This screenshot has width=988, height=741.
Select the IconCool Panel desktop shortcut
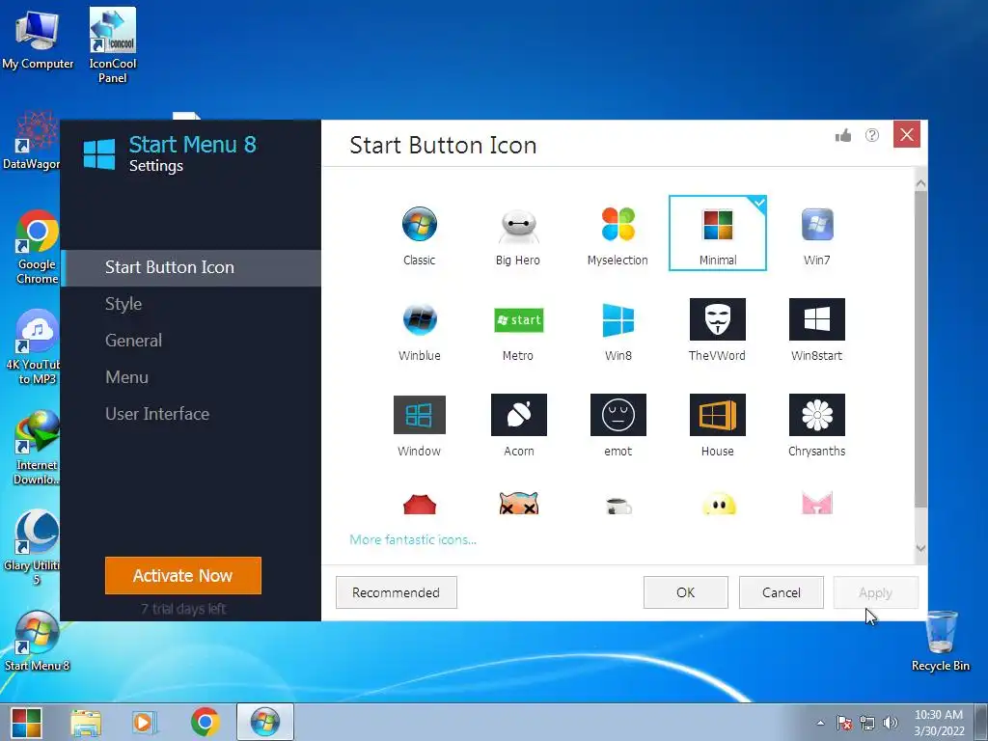coord(113,45)
